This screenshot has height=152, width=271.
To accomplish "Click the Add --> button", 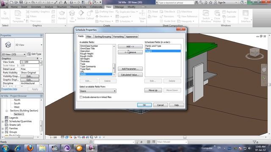I will (130, 46).
